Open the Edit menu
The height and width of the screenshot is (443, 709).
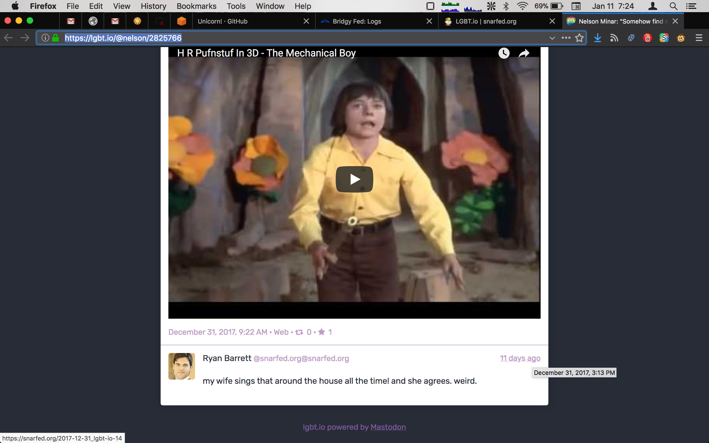point(96,6)
